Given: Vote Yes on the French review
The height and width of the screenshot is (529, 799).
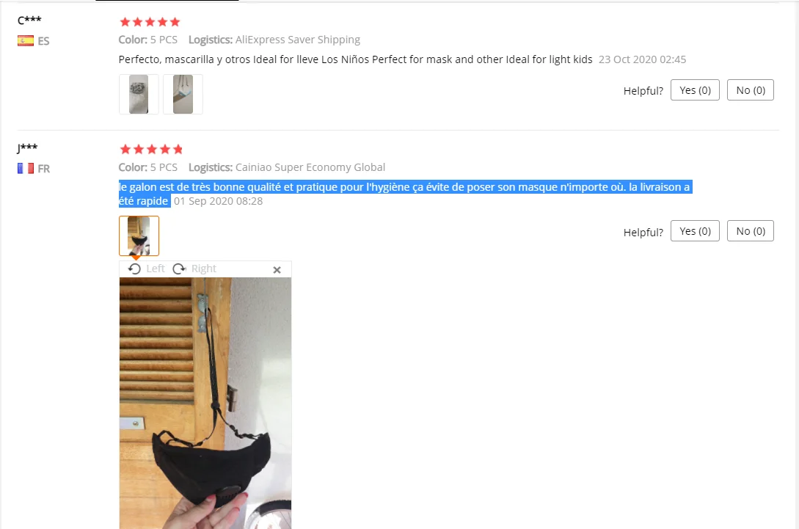Looking at the screenshot, I should click(695, 231).
